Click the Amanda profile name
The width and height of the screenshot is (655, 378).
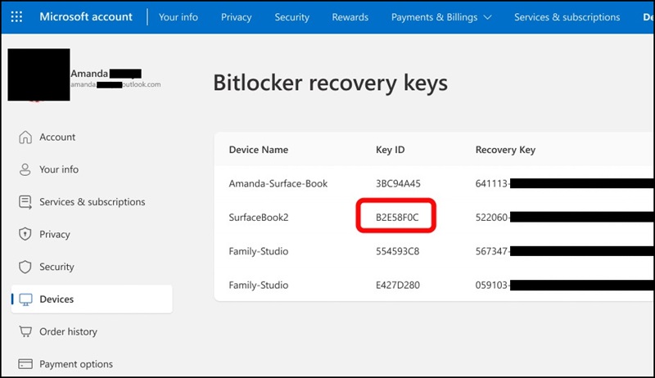(106, 74)
